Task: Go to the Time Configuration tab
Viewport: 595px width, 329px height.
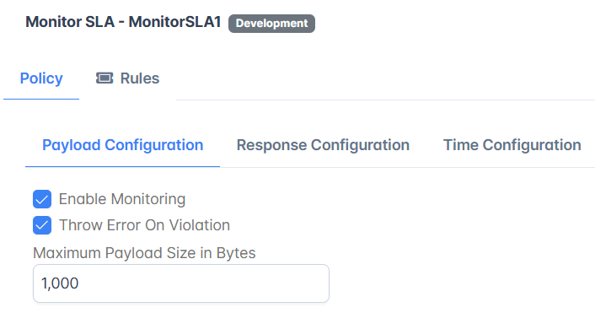Action: pos(512,145)
